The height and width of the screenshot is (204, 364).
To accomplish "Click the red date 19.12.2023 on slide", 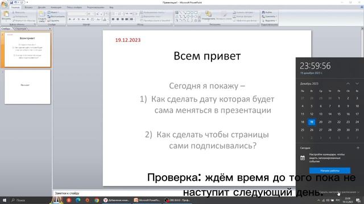I will (128, 40).
